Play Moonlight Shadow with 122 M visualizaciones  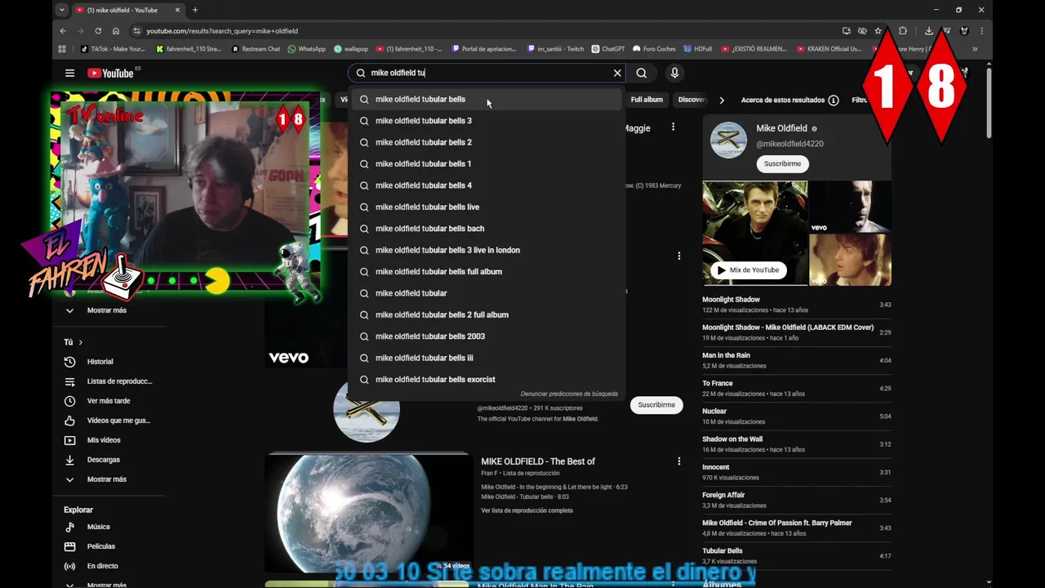coord(796,305)
